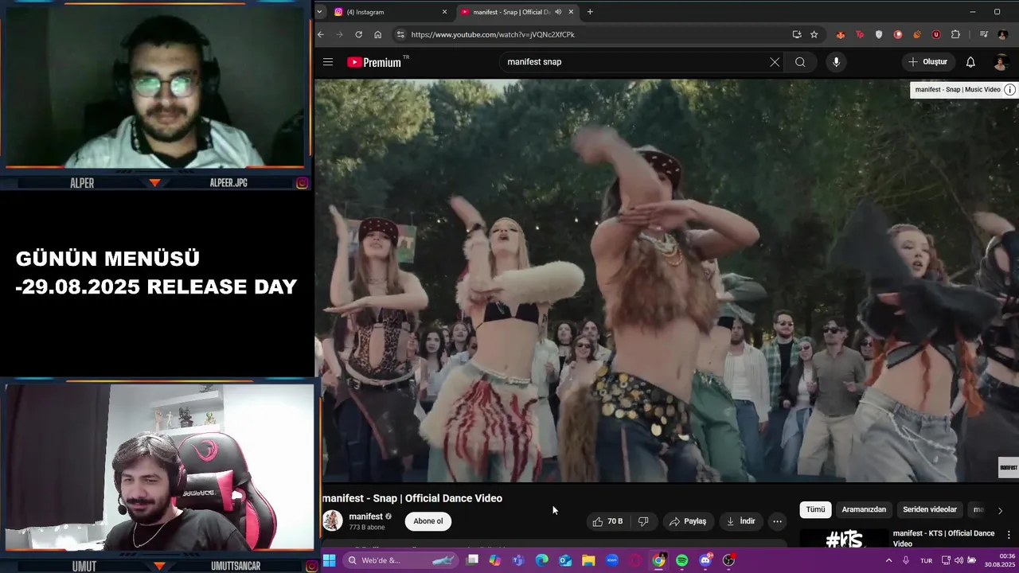The image size is (1019, 573).
Task: Open Microsoft Edge from taskbar
Action: coord(542,560)
